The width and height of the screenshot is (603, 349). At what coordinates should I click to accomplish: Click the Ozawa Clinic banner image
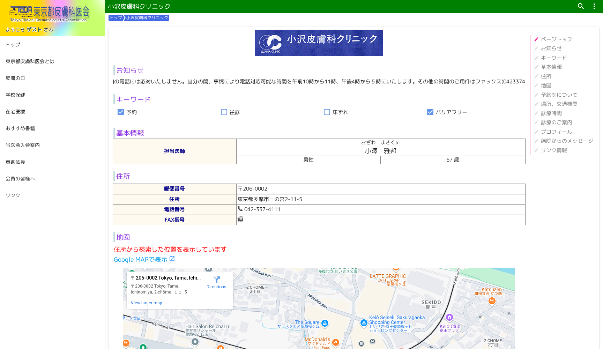[319, 43]
